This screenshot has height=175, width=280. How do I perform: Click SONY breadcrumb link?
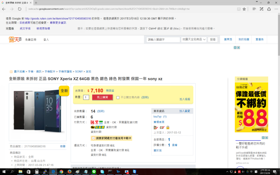[79, 72]
